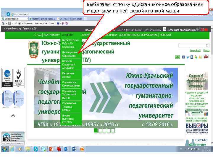Open the Страница dropdown in IE toolbar

click(28, 23)
